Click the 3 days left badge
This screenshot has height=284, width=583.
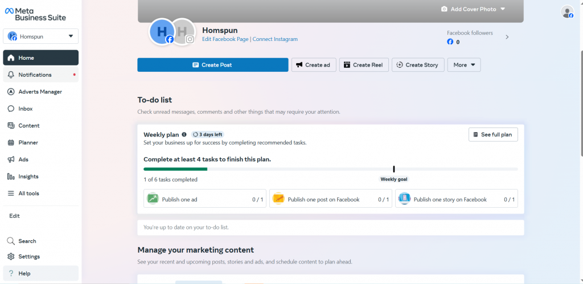click(208, 134)
